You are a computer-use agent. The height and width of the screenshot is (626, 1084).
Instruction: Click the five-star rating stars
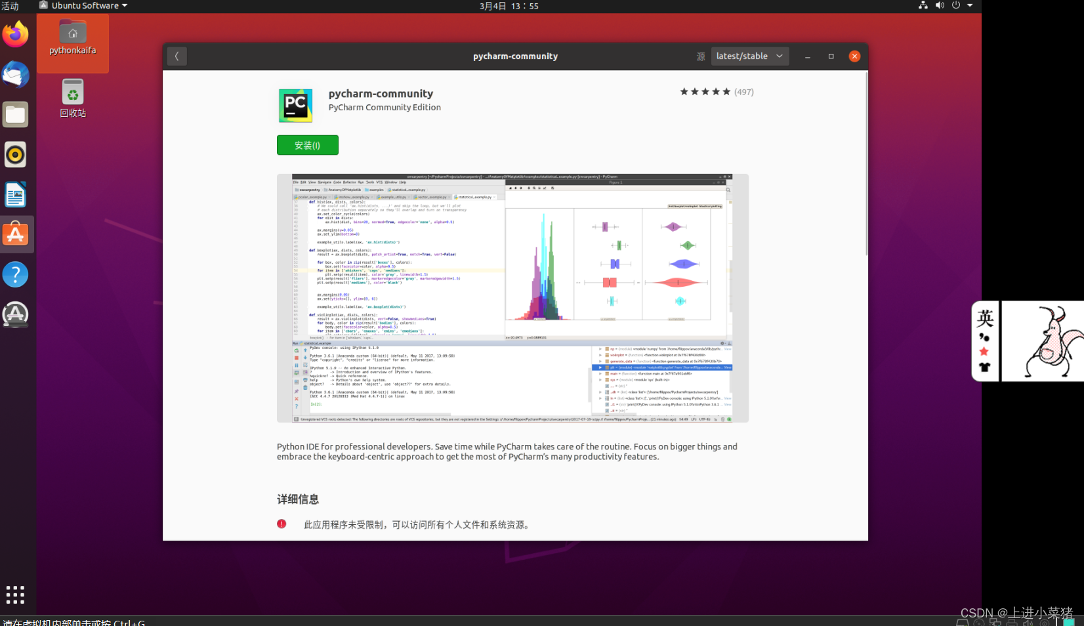click(705, 92)
